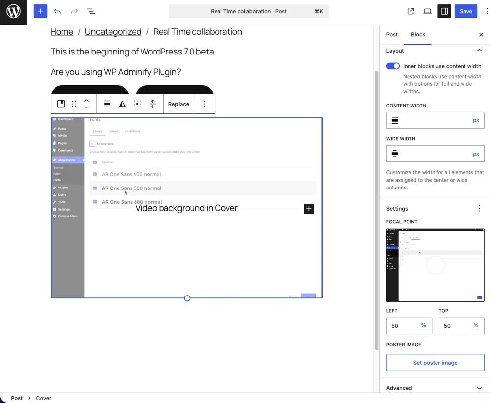Toggle the Settings sidebar panel
The height and width of the screenshot is (403, 491).
point(444,11)
